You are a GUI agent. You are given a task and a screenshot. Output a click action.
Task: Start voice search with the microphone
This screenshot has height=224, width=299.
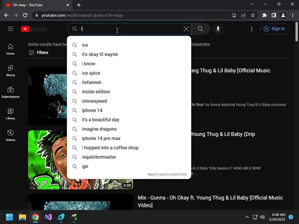click(x=218, y=29)
